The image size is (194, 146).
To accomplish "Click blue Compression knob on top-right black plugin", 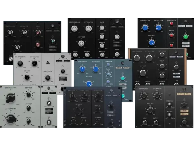I will coord(145,28).
